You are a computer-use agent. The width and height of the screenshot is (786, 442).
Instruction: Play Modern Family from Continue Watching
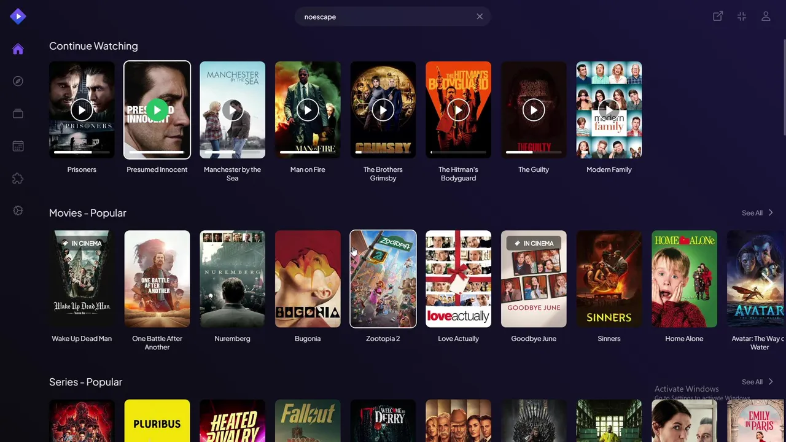click(609, 110)
